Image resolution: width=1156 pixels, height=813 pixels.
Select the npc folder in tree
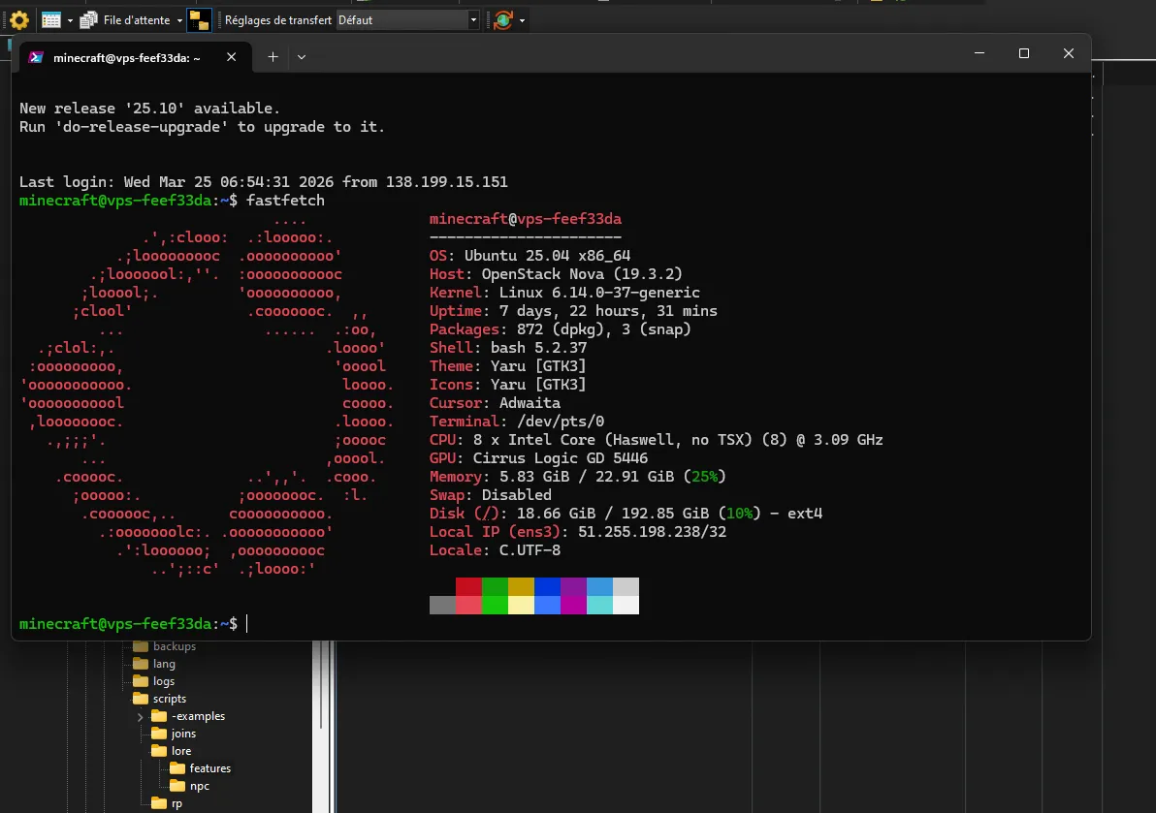[177, 786]
